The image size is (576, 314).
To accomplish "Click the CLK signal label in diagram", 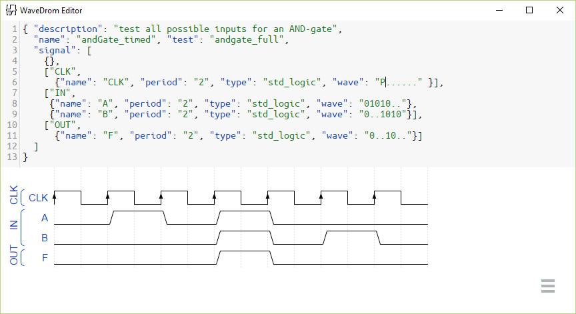I will (x=38, y=197).
